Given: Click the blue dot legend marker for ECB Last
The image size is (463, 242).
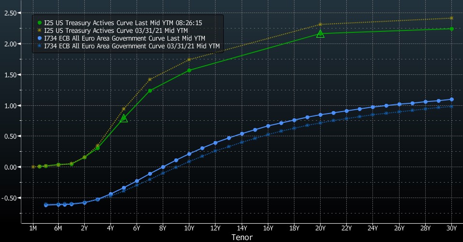Looking at the screenshot, I should coord(40,38).
